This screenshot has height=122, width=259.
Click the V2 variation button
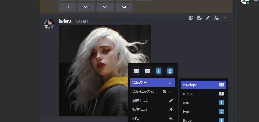(86, 7)
